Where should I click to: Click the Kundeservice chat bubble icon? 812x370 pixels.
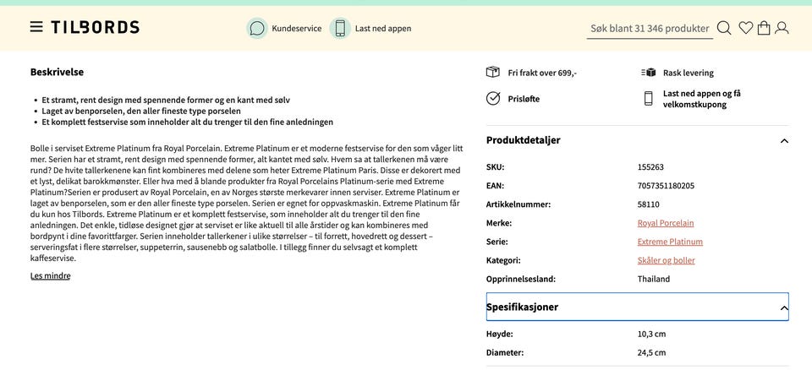[257, 28]
